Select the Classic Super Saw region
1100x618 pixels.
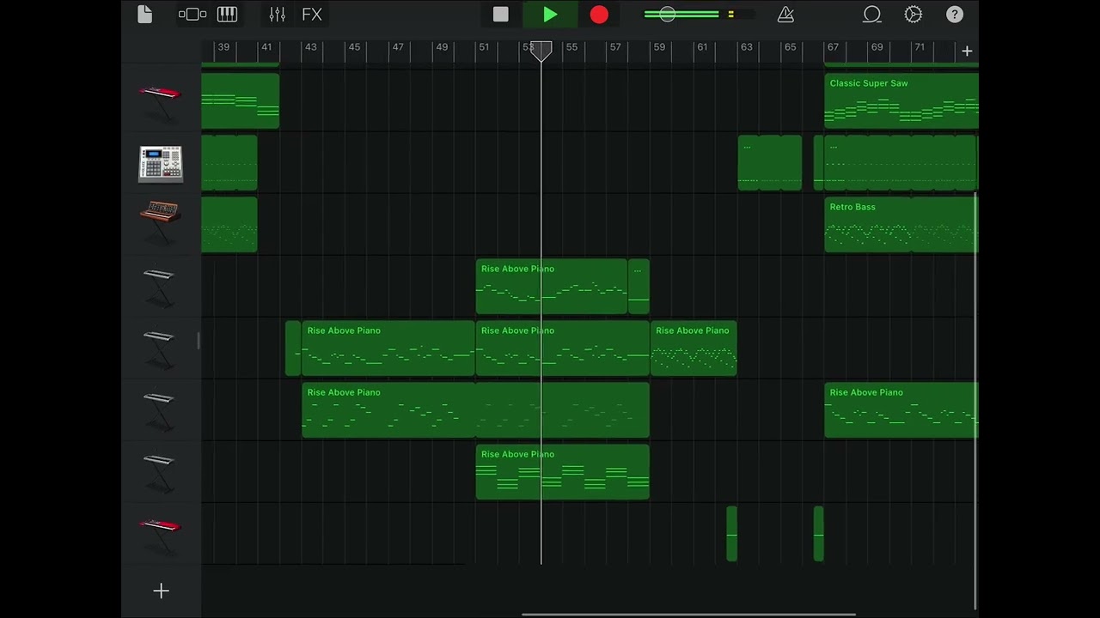coord(901,101)
